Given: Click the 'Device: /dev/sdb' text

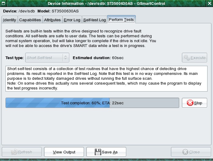Looking at the screenshot, I should click(19, 11).
